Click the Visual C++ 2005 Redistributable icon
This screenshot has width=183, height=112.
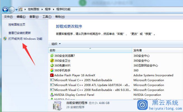coord(52,80)
